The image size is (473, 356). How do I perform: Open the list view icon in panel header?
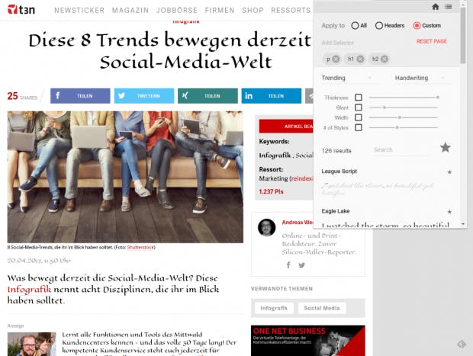(449, 7)
